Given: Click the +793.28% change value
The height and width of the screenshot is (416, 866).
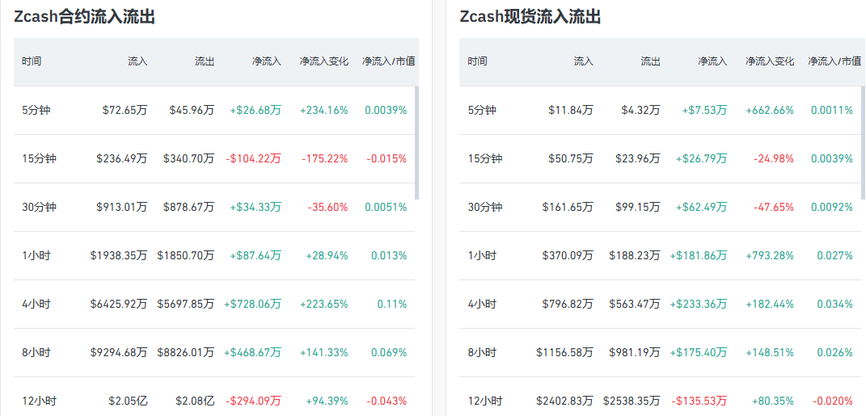Looking at the screenshot, I should pyautogui.click(x=770, y=256).
